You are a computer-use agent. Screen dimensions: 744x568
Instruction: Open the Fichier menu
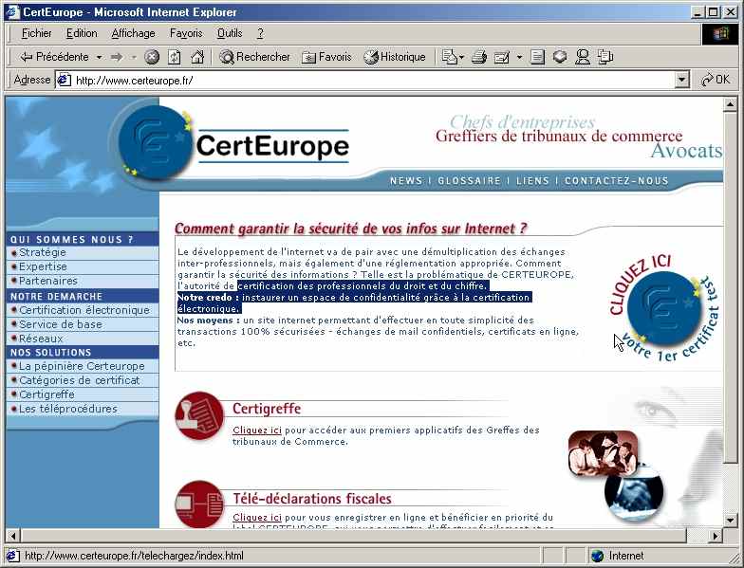[x=36, y=33]
